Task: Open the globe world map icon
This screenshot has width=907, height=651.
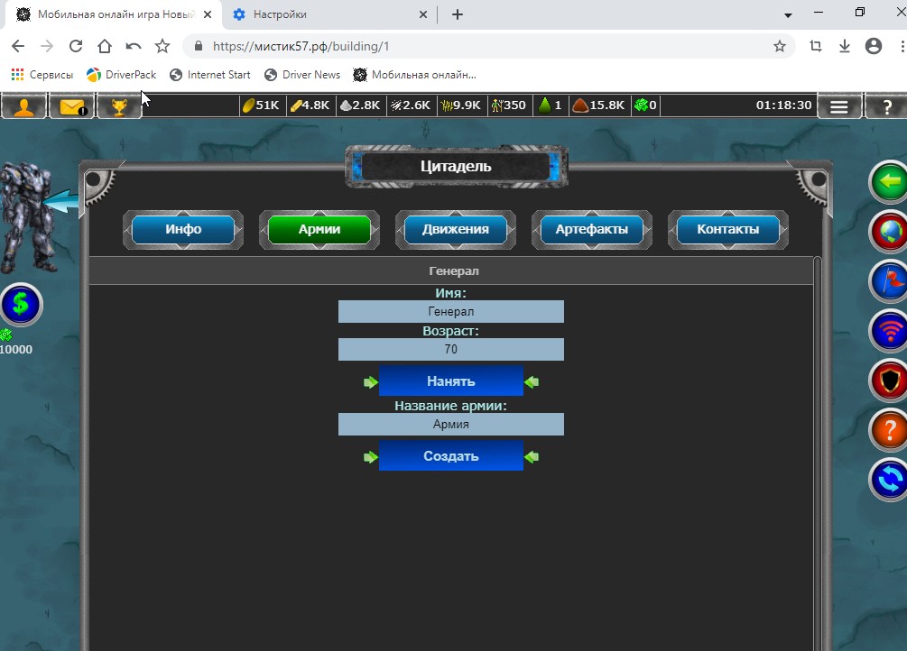Action: coord(889,233)
